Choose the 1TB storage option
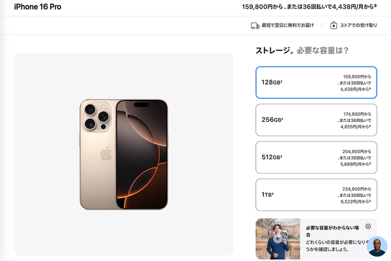Image resolution: width=391 pixels, height=261 pixels. 316,195
